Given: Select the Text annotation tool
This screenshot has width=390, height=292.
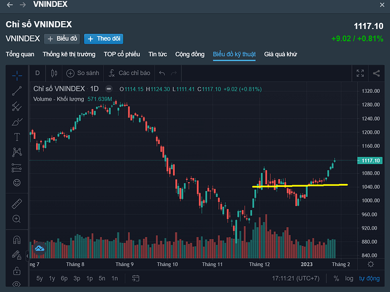Looking at the screenshot, I should pyautogui.click(x=17, y=137).
